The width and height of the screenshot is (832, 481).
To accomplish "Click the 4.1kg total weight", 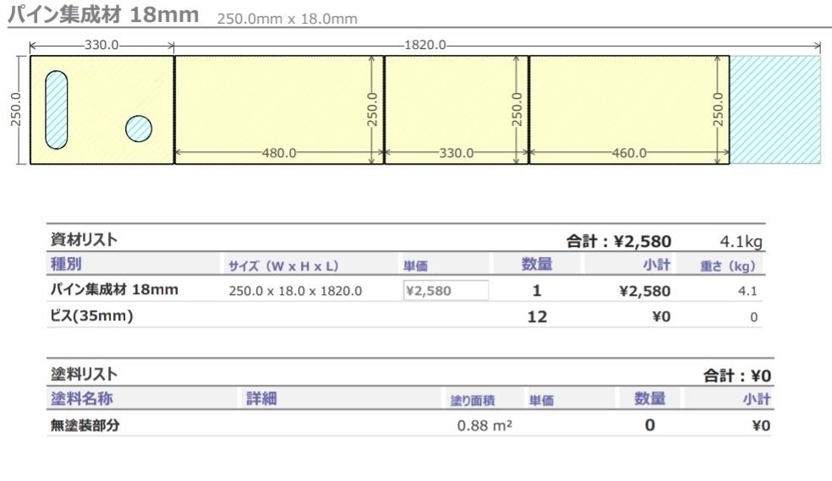I will tap(741, 242).
